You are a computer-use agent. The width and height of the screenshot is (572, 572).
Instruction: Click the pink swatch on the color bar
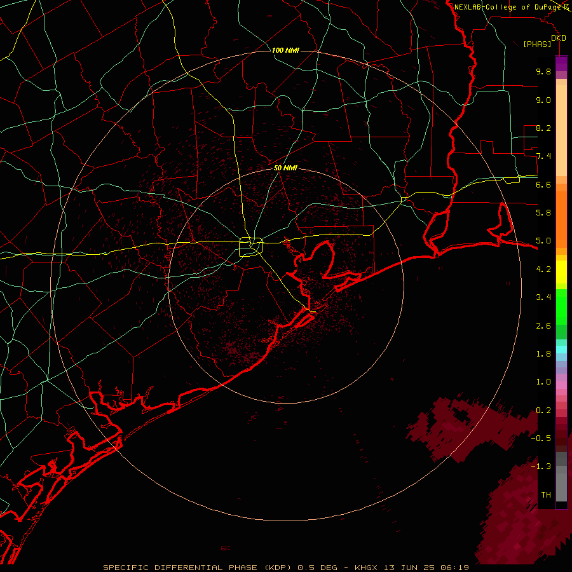point(561,385)
